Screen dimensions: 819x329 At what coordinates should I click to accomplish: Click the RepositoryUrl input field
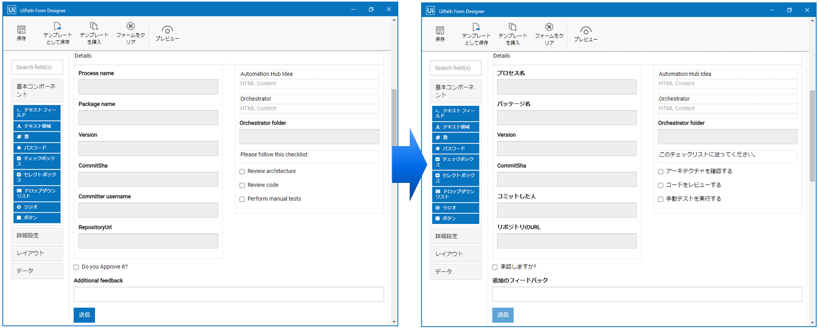pyautogui.click(x=148, y=241)
